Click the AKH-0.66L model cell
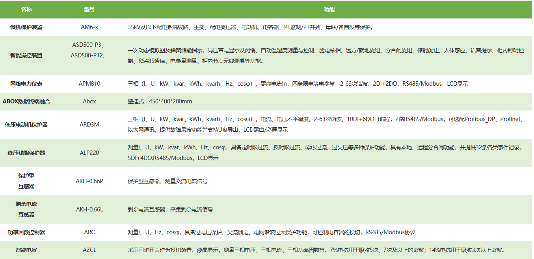The width and height of the screenshot is (534, 259). tap(89, 209)
